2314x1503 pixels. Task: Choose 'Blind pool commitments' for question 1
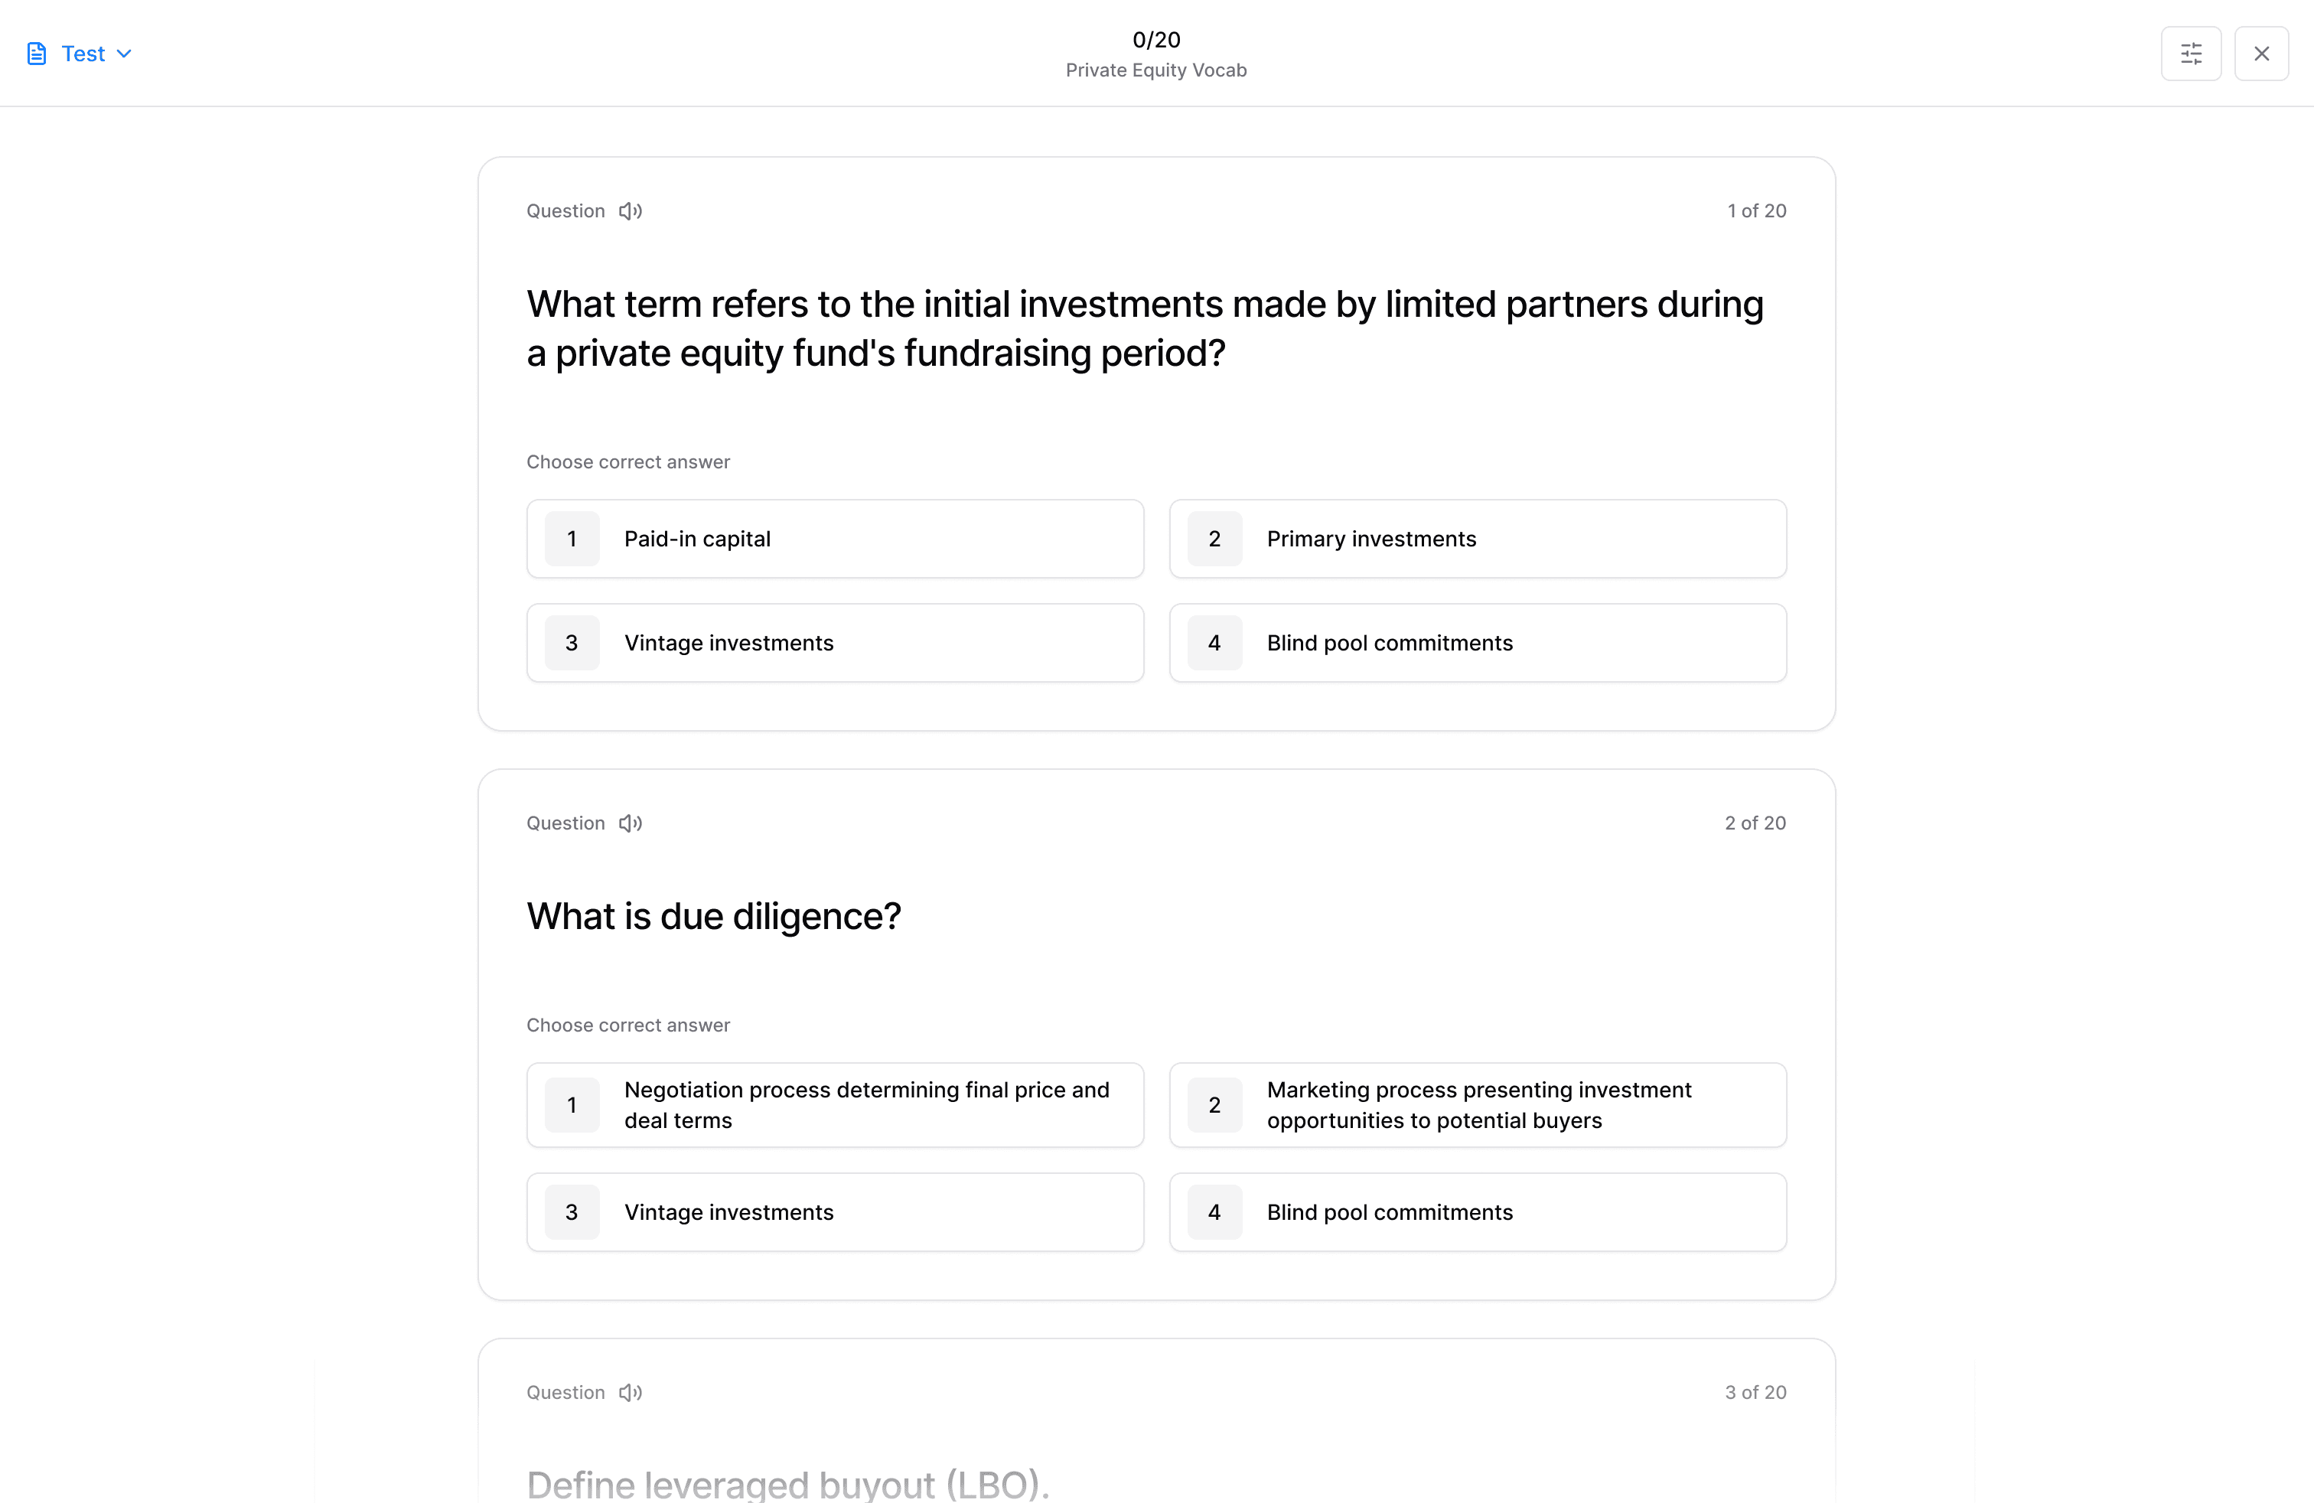tap(1477, 643)
